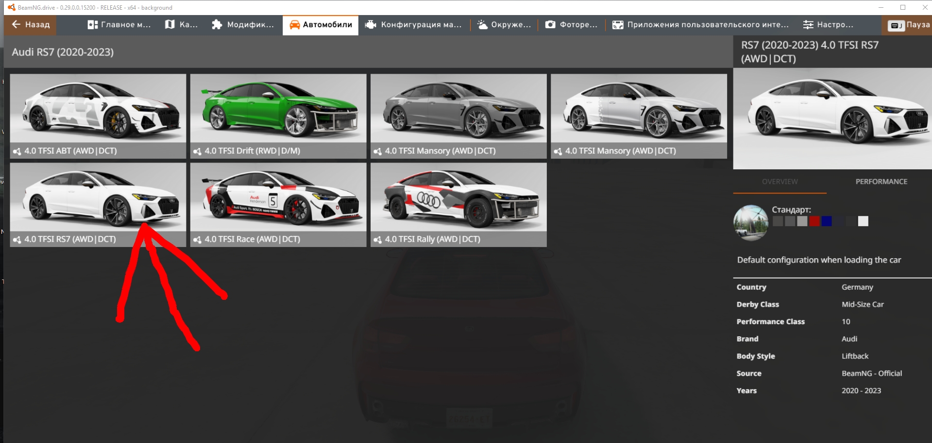The width and height of the screenshot is (932, 443).
Task: Click the large RS7 preview image in details panel
Action: [832, 118]
